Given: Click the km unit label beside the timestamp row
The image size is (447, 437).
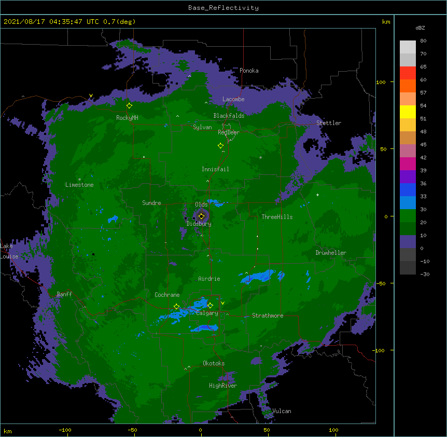Looking at the screenshot, I should click(x=386, y=22).
